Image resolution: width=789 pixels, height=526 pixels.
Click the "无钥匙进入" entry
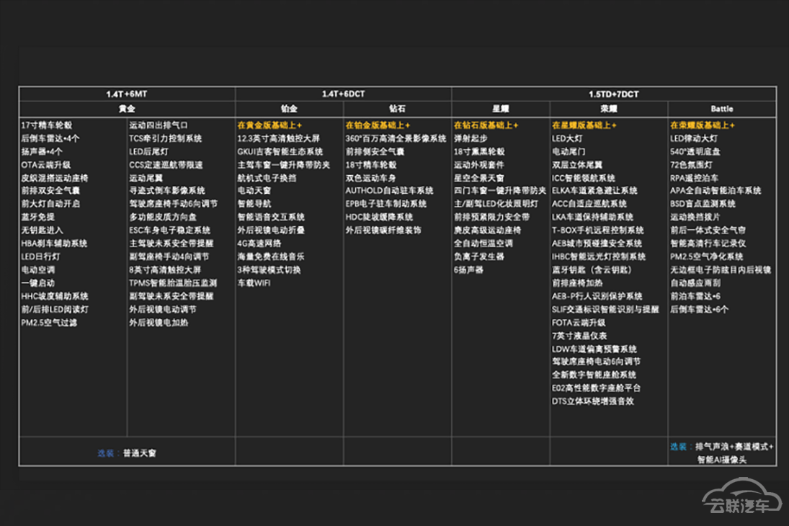pyautogui.click(x=42, y=230)
